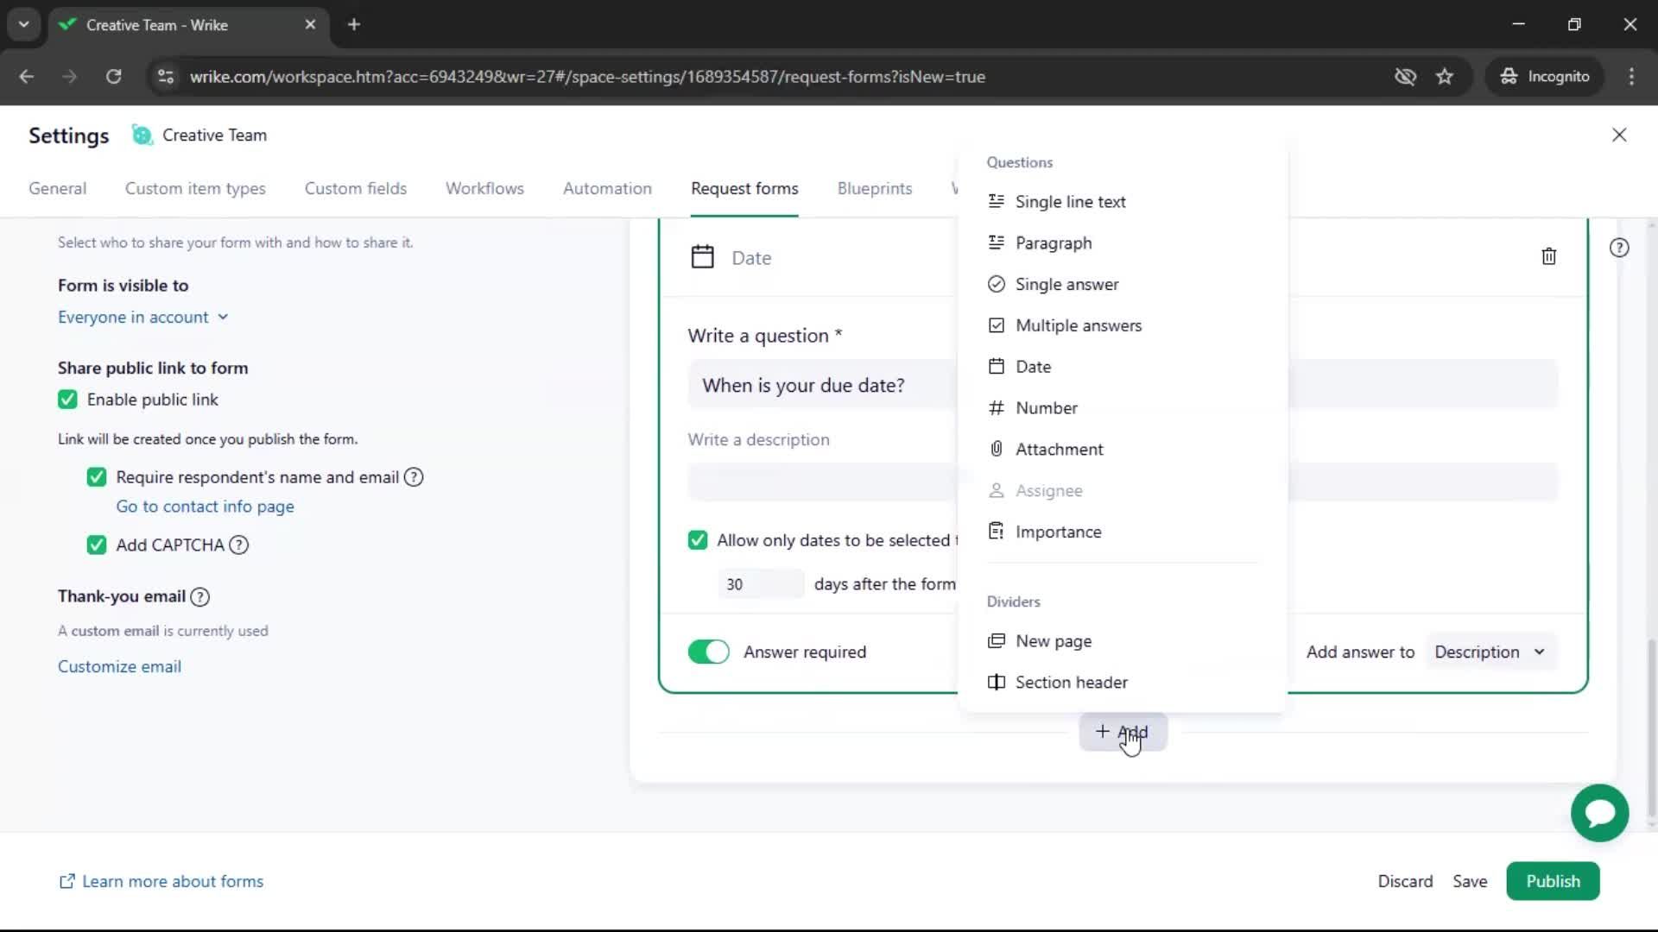Delete the Date question with trash icon

[1548, 256]
